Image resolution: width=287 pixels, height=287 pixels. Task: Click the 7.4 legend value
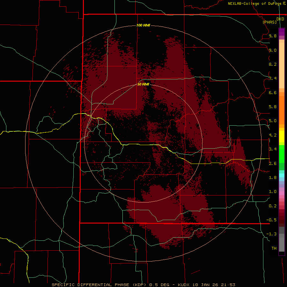[x=273, y=78]
